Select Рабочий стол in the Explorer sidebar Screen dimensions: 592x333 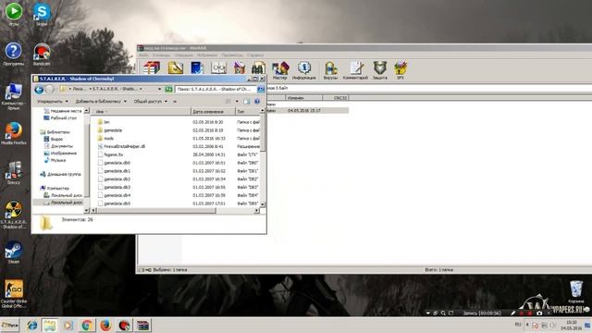point(60,117)
